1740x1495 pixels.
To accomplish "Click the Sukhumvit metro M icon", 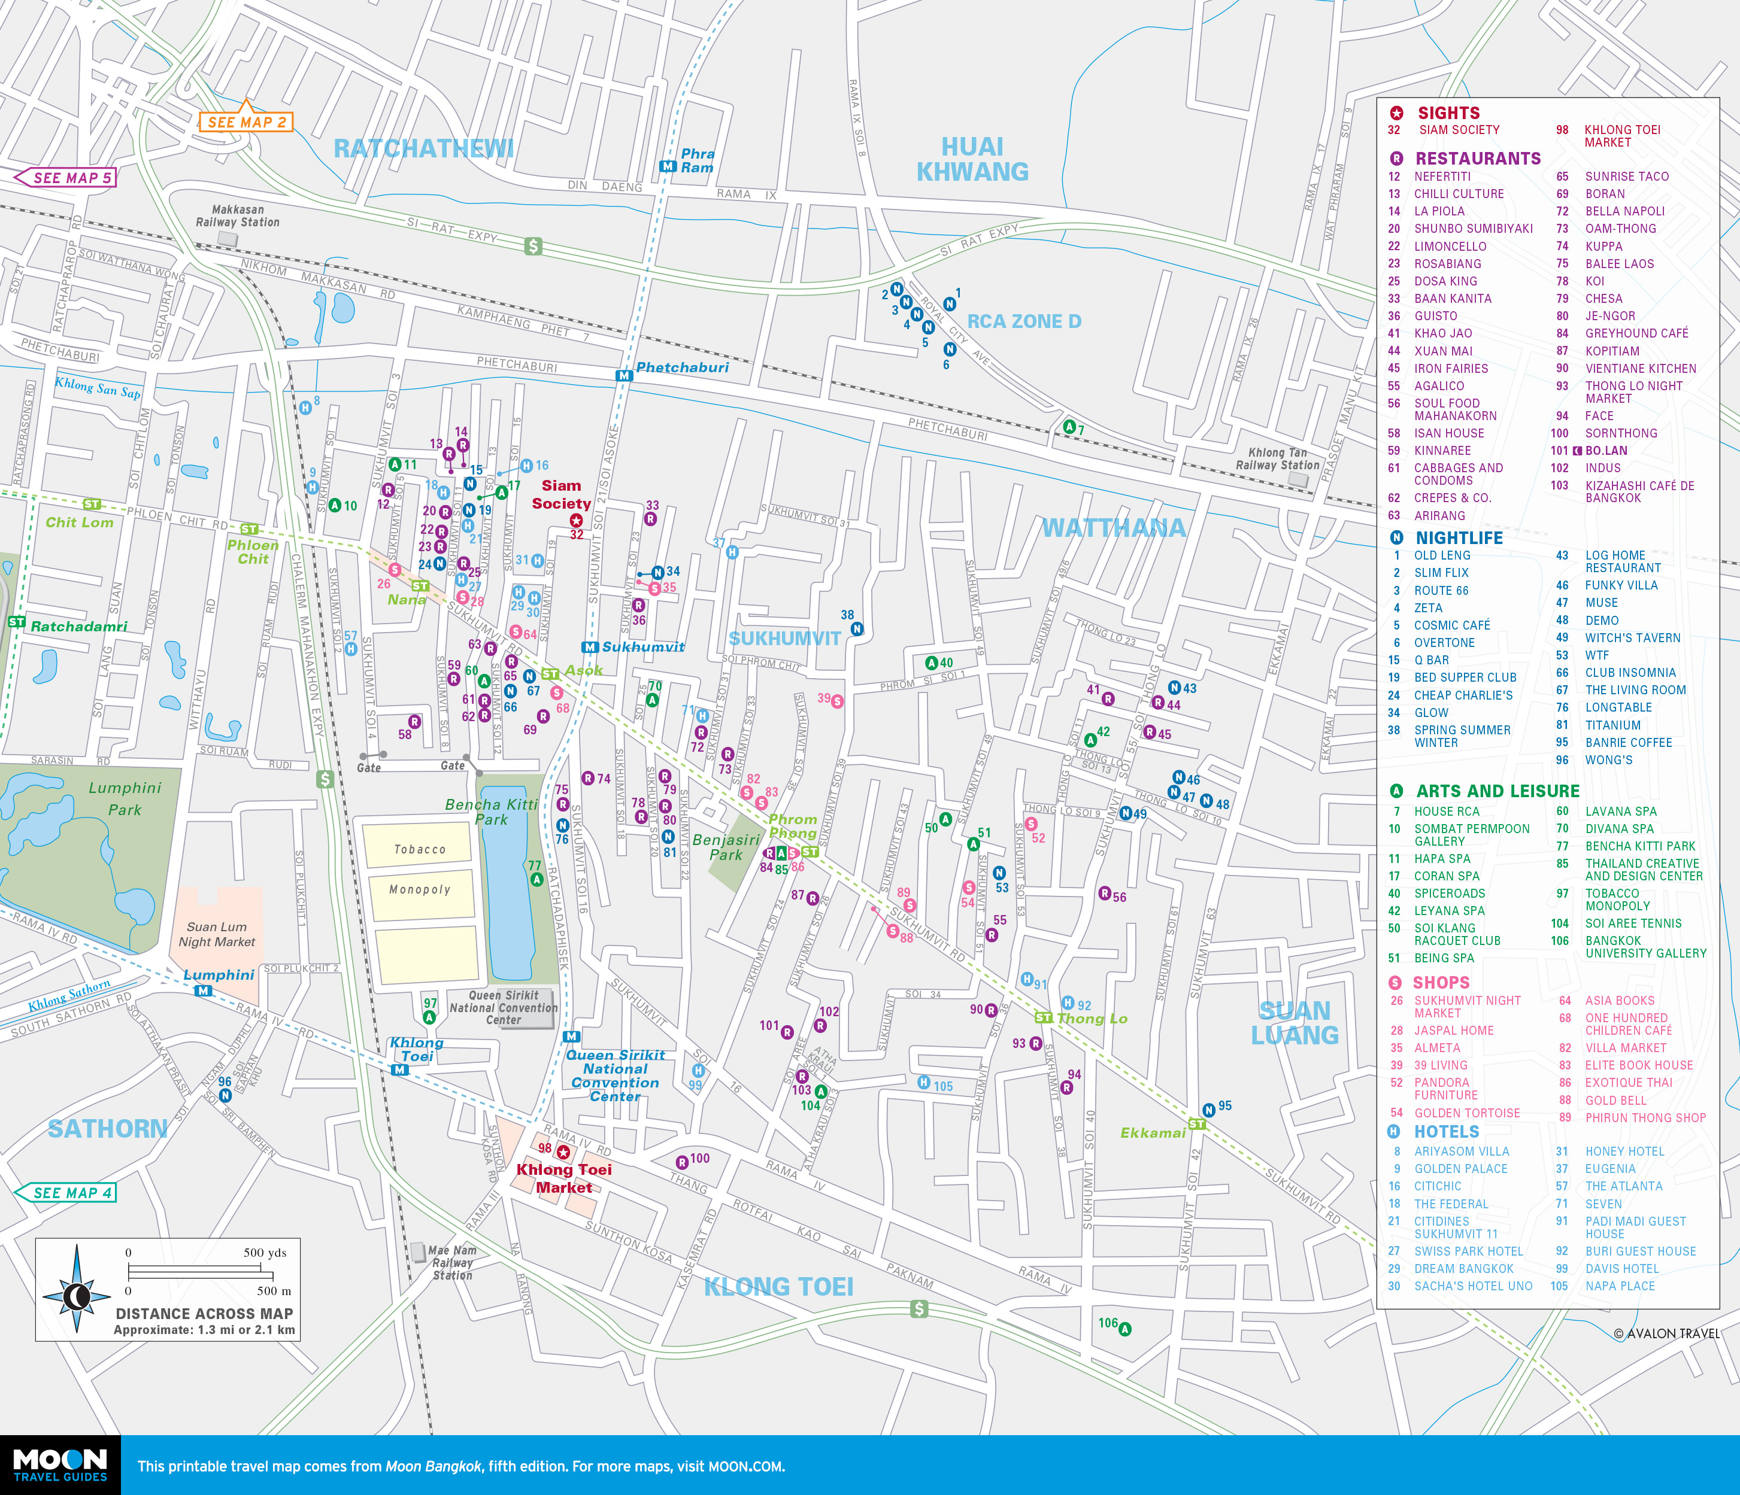I will coord(590,647).
